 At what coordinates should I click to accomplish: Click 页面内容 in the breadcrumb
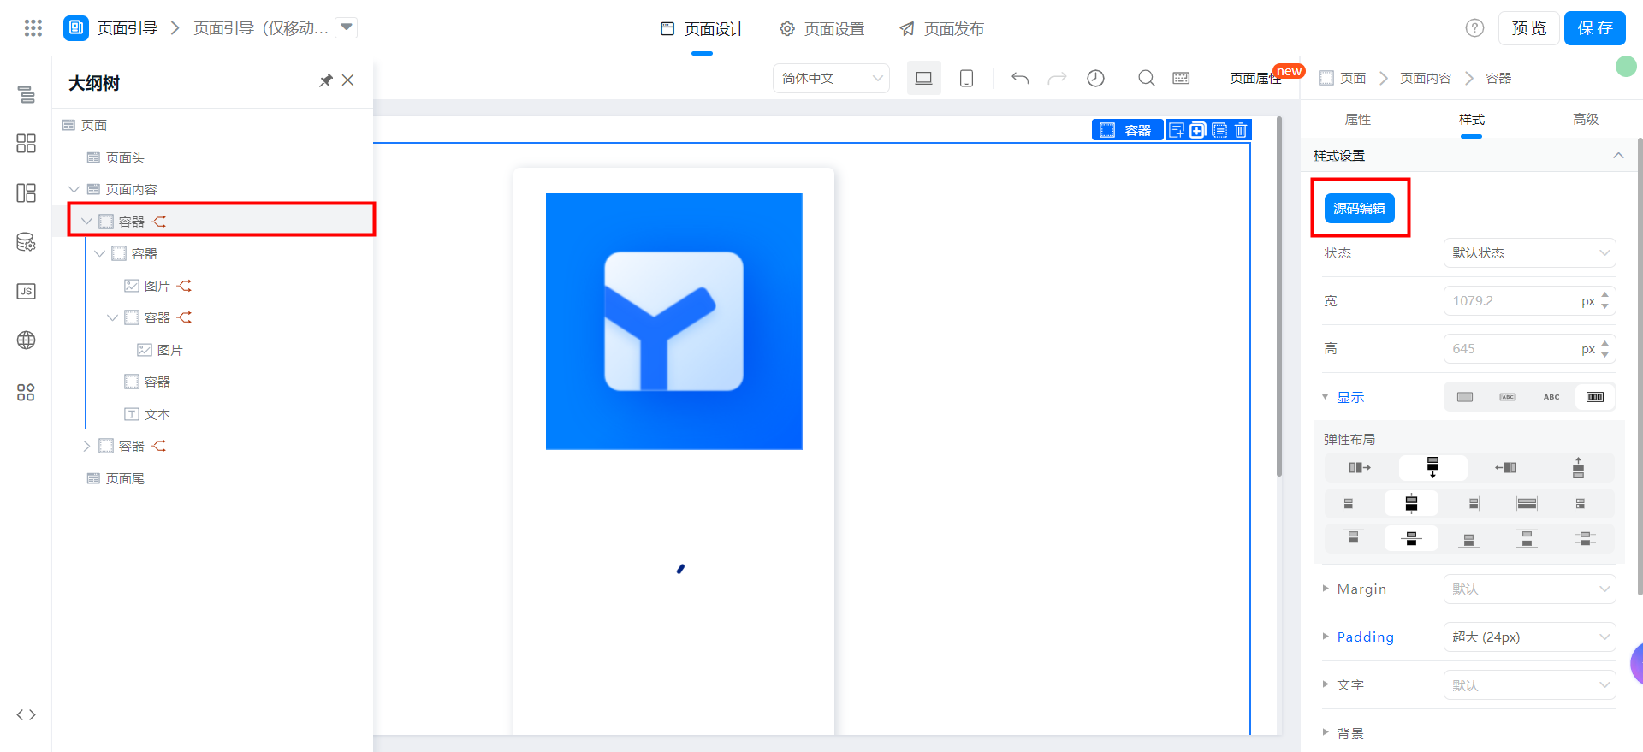click(1426, 78)
